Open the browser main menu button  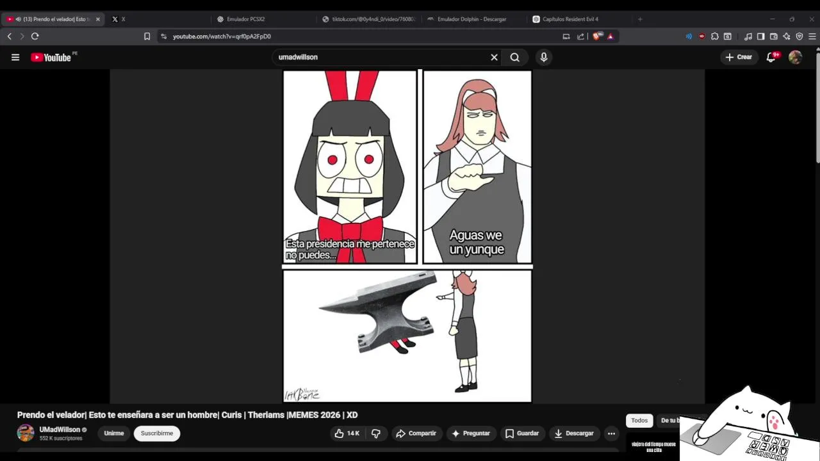point(812,36)
